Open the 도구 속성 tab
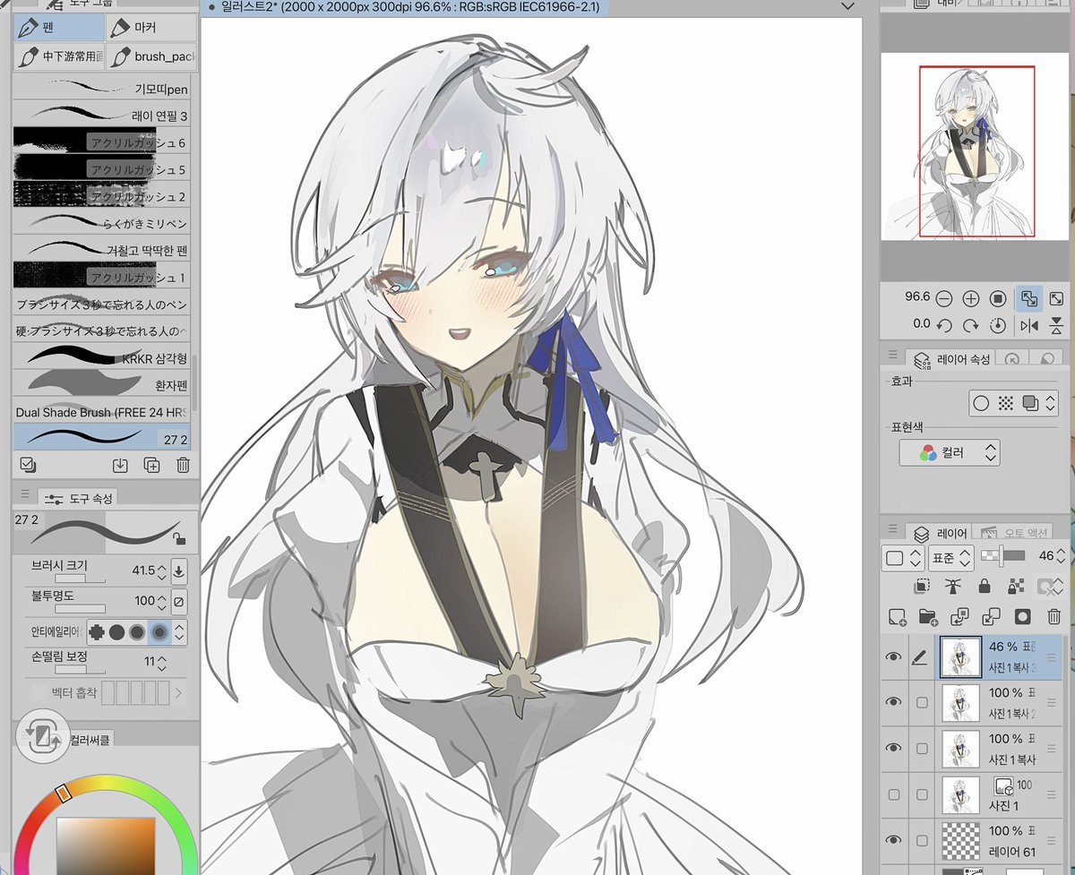Image resolution: width=1075 pixels, height=875 pixels. coord(78,498)
